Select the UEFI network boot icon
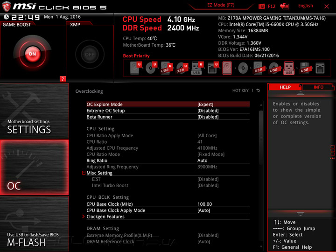The height and width of the screenshot is (252, 336). tap(213, 68)
